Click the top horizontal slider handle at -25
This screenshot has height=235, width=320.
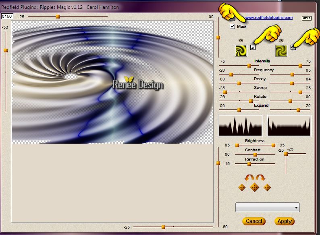coord(58,16)
